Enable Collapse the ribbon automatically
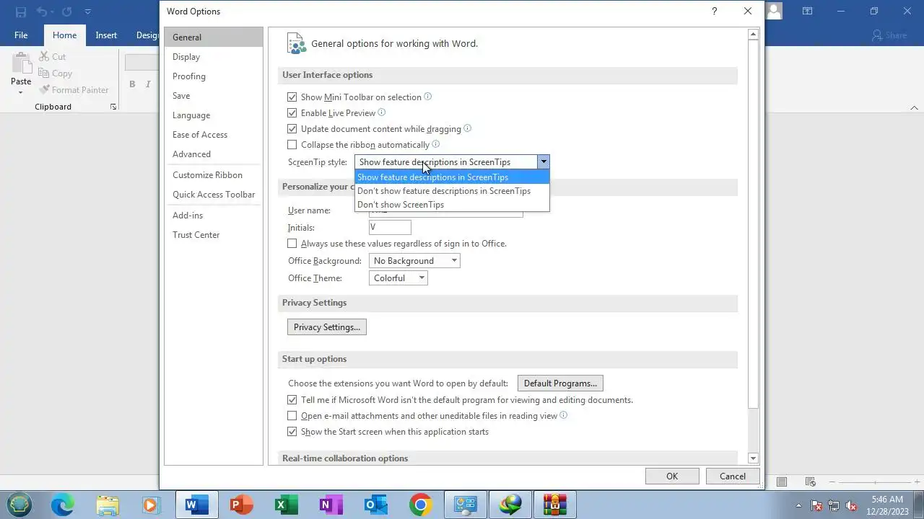 [292, 144]
